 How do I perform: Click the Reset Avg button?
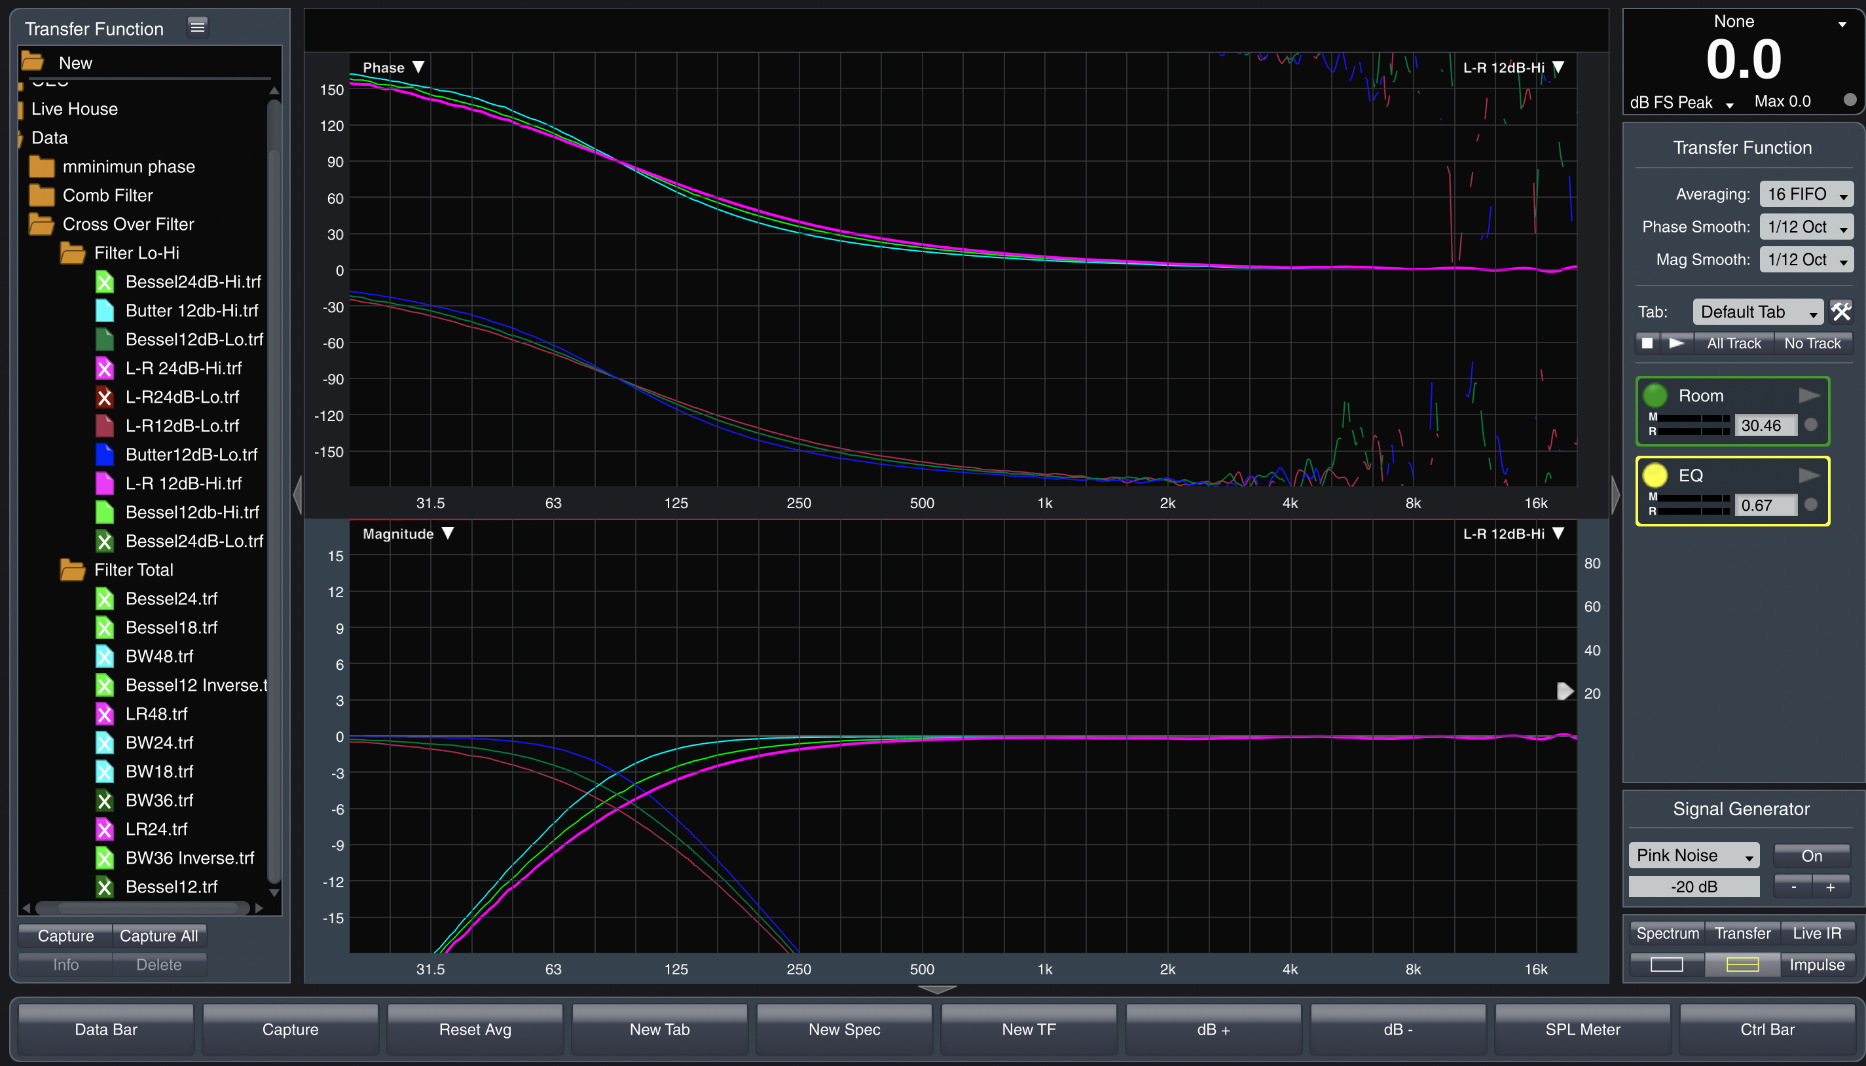[475, 1029]
